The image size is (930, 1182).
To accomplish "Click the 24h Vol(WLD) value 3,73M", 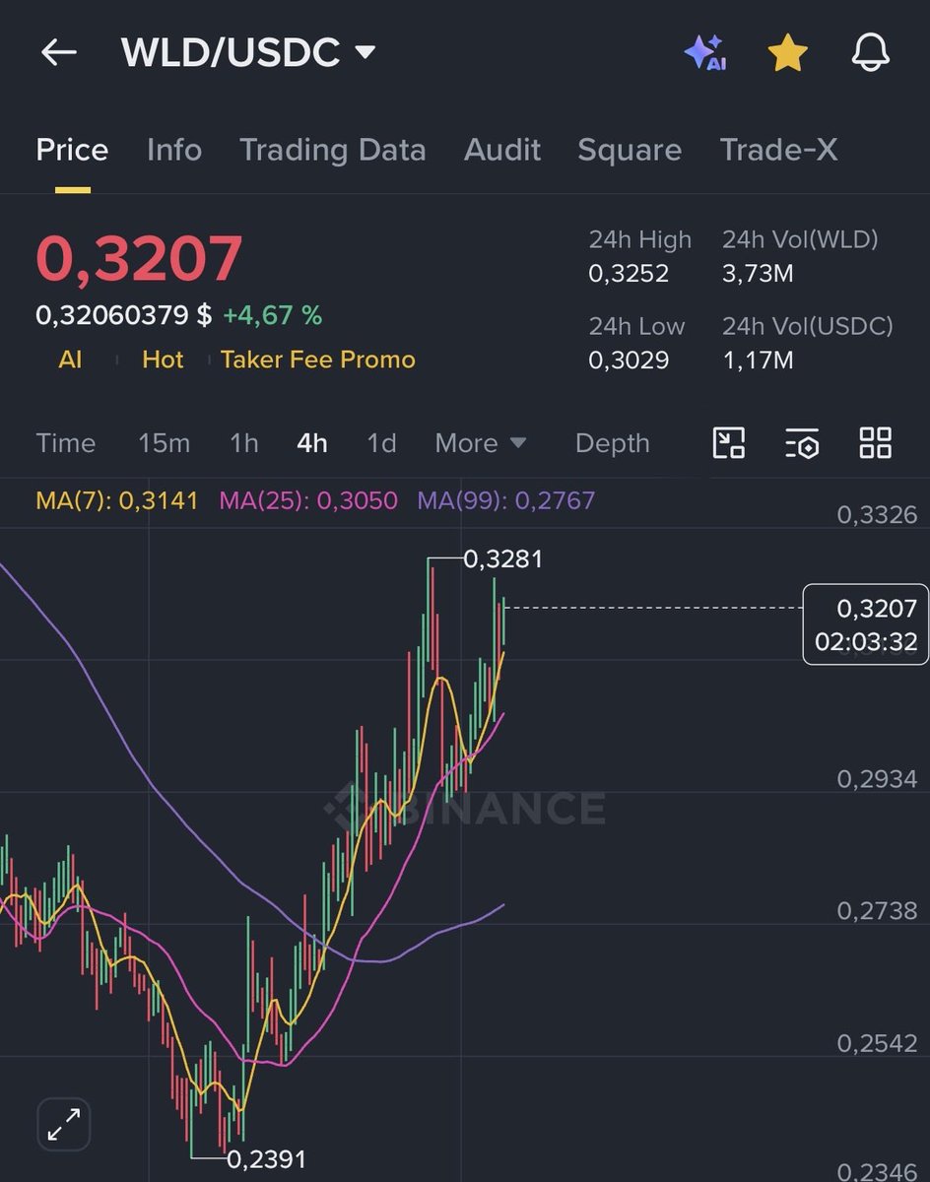I will [x=758, y=273].
